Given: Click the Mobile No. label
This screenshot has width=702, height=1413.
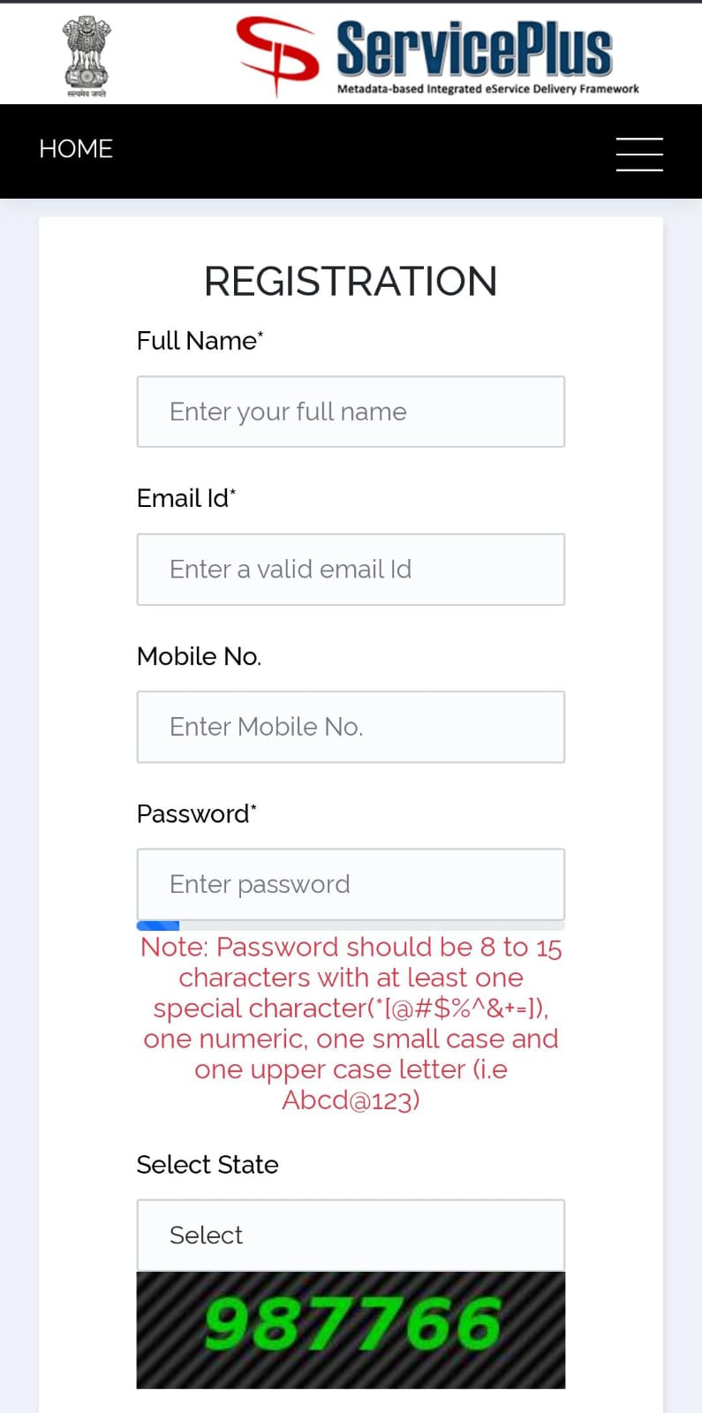Looking at the screenshot, I should 199,656.
